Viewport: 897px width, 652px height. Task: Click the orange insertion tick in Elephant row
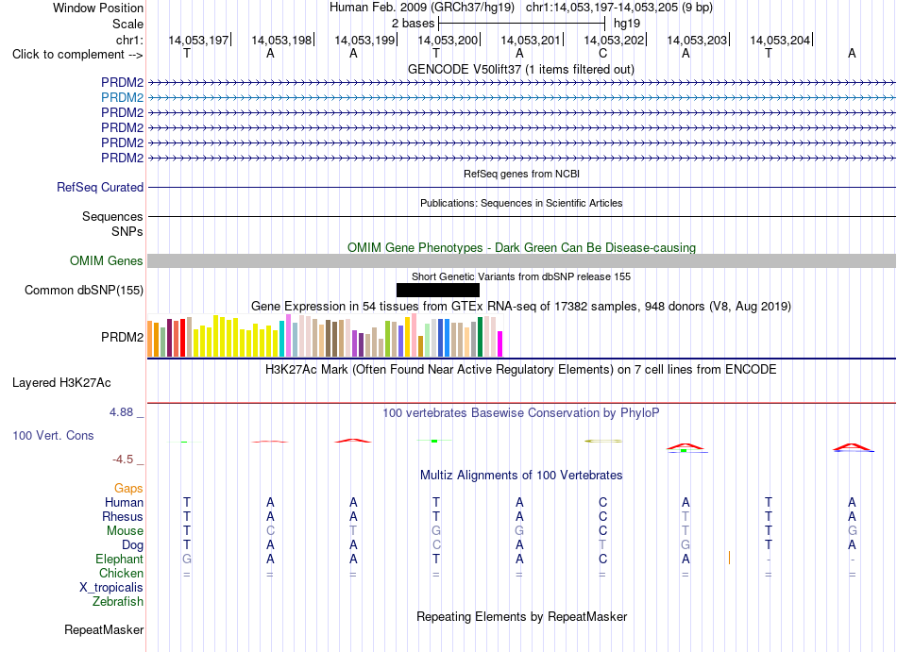pyautogui.click(x=729, y=558)
